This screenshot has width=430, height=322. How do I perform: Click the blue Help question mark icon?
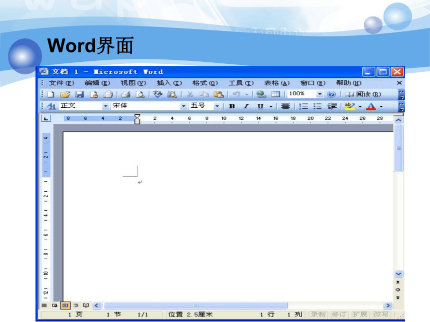[331, 94]
